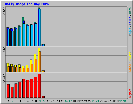The image size is (133, 104).
Task: Click day label 16 on the x-axis
Action: point(66,101)
